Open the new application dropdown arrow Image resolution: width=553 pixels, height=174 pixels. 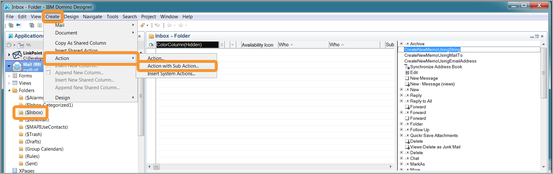pyautogui.click(x=14, y=45)
